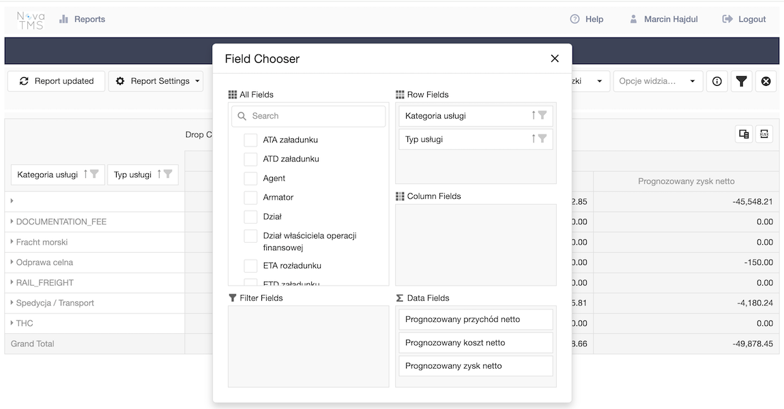Check the ATA załadunku field checkbox
The width and height of the screenshot is (784, 409).
click(250, 140)
